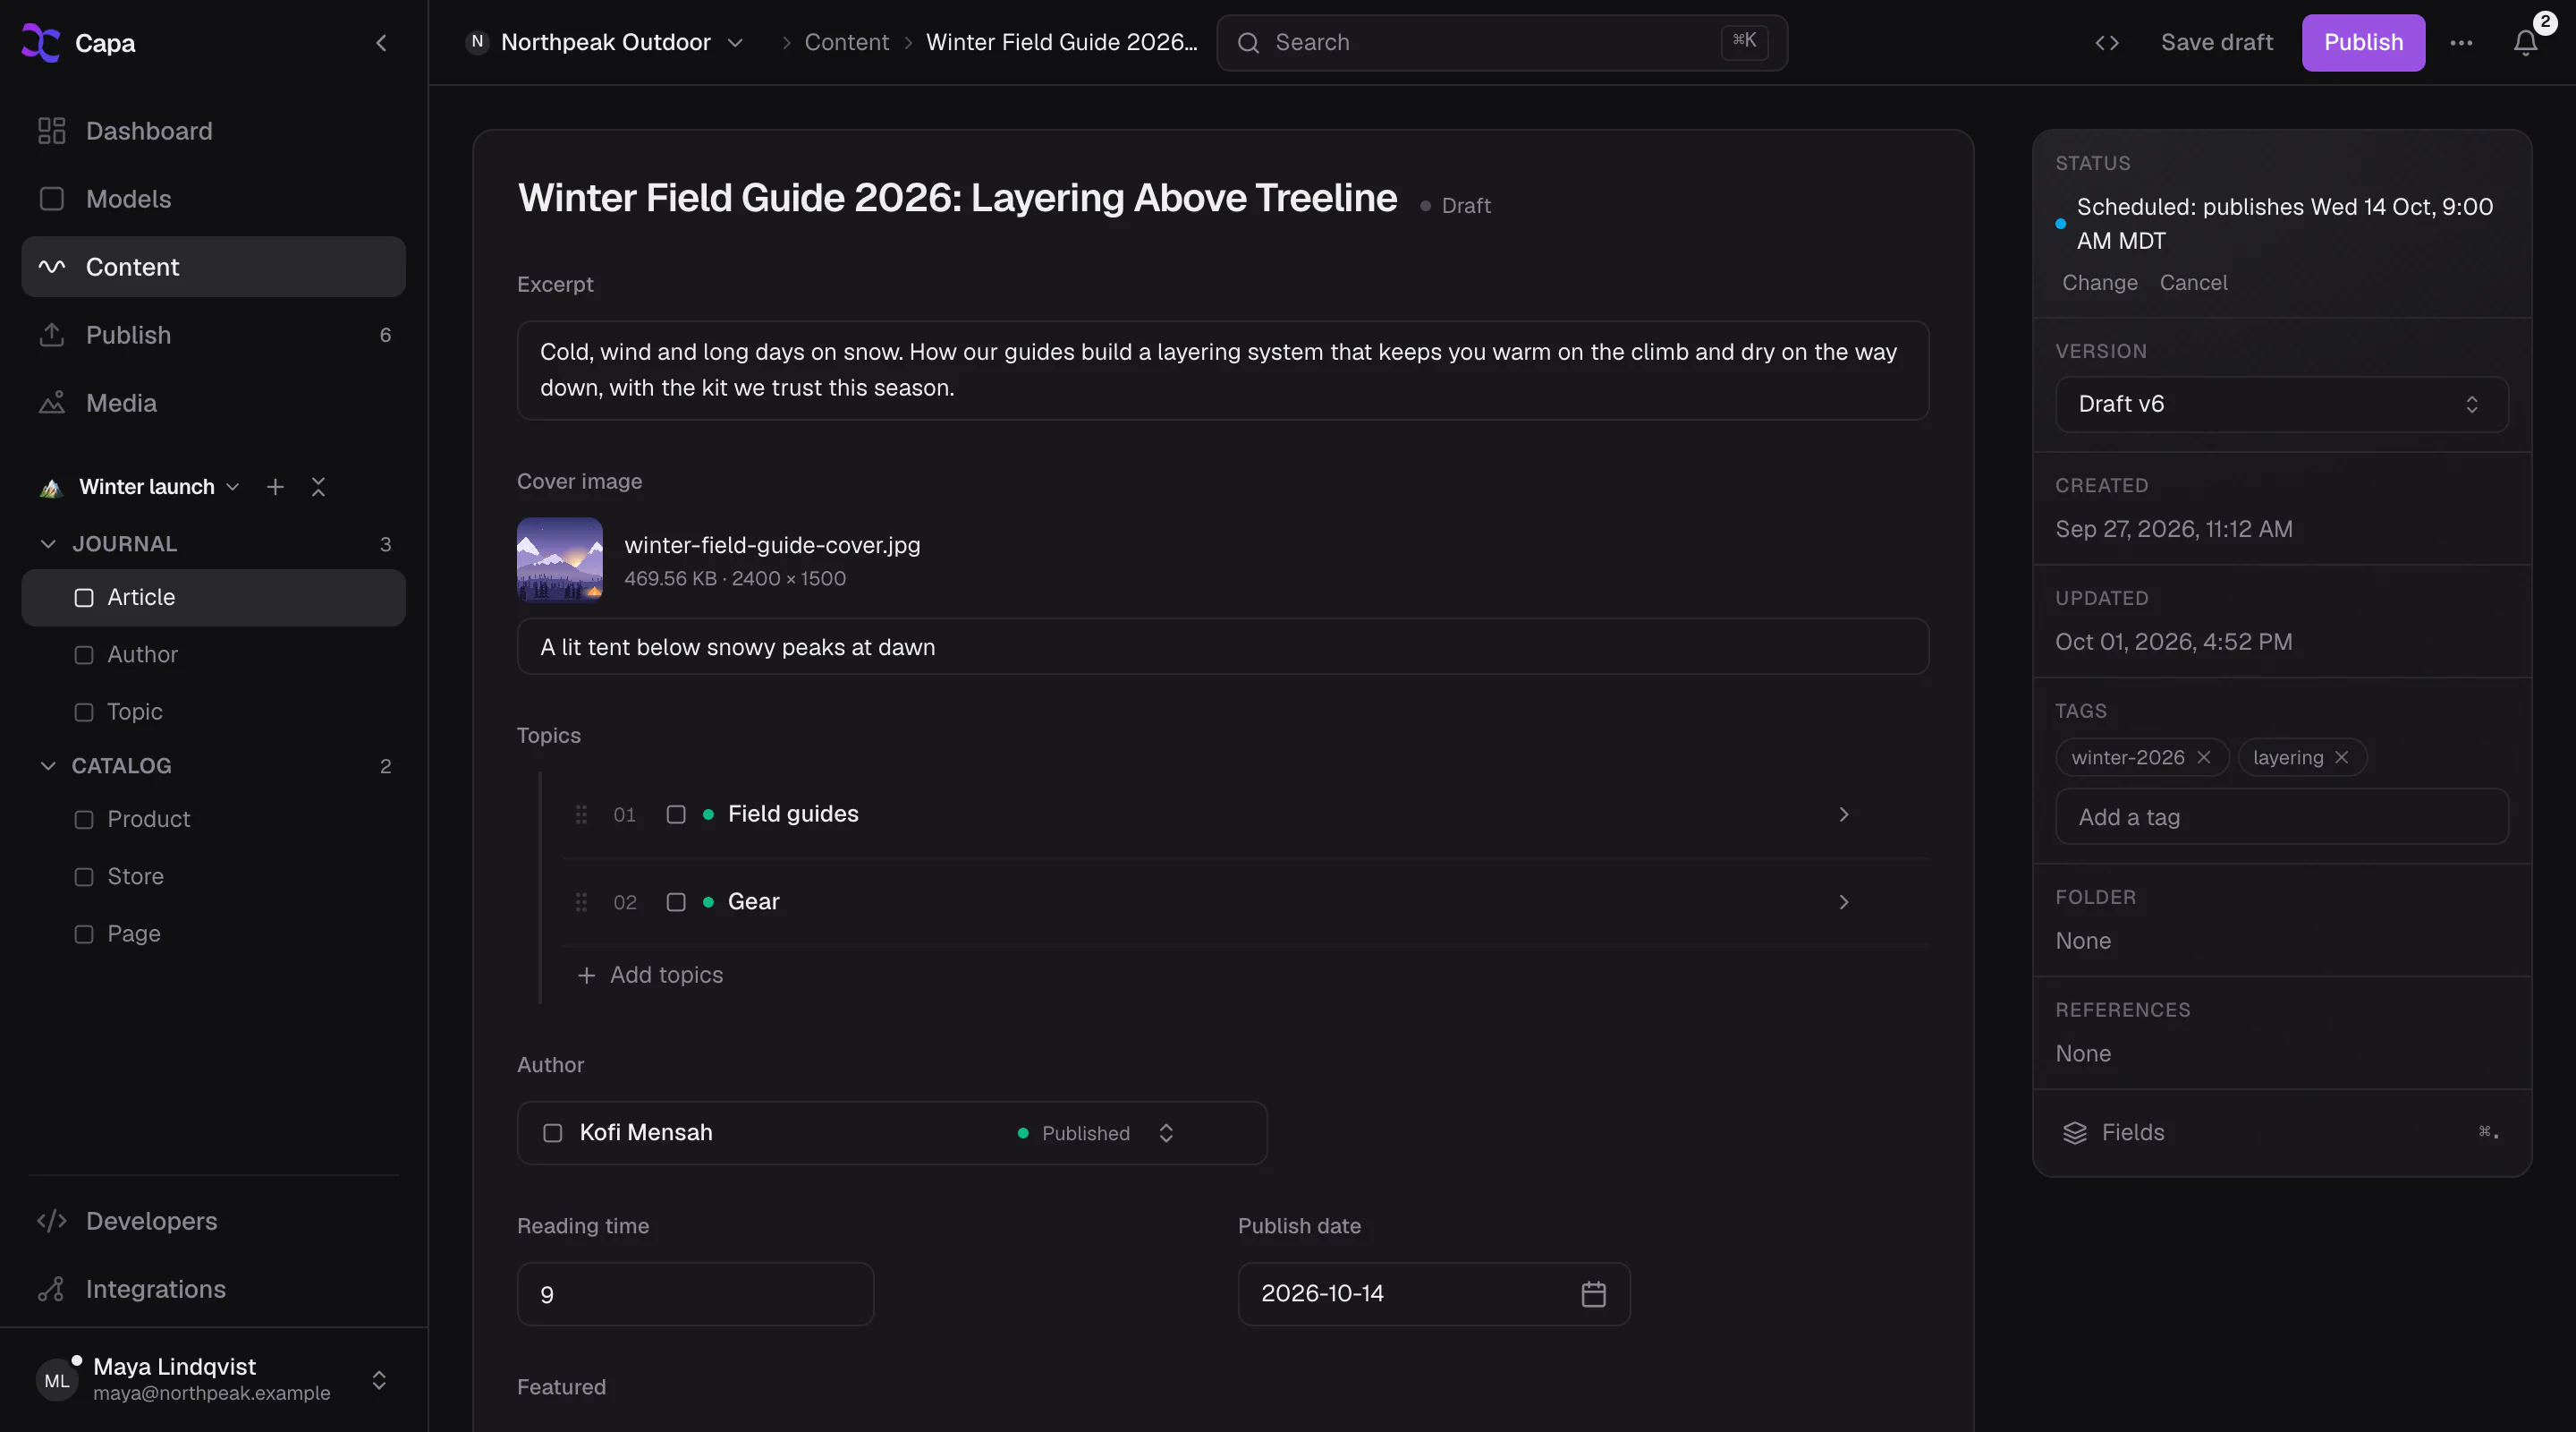Check the Field guides topic checkbox
This screenshot has height=1432, width=2576.
click(676, 814)
